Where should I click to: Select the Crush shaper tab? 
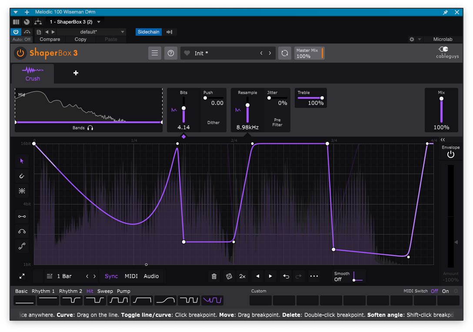click(33, 74)
